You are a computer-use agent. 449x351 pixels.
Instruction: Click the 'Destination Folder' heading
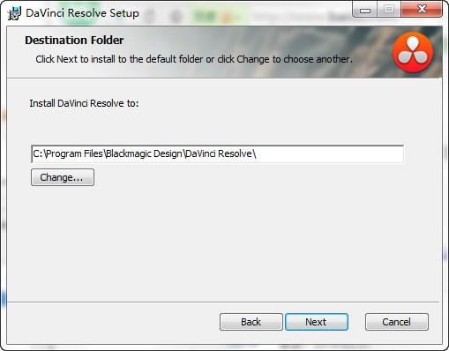(74, 41)
